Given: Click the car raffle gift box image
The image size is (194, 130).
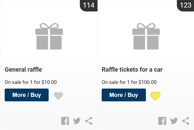Looking at the screenshot, I should [x=146, y=36].
